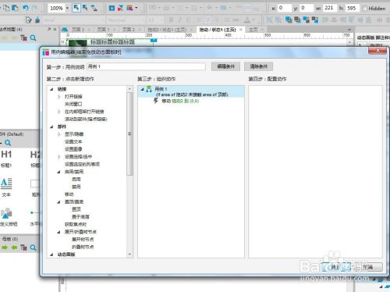The height and width of the screenshot is (292, 390).
Task: Select the 设置文本 action
Action: [x=73, y=142]
